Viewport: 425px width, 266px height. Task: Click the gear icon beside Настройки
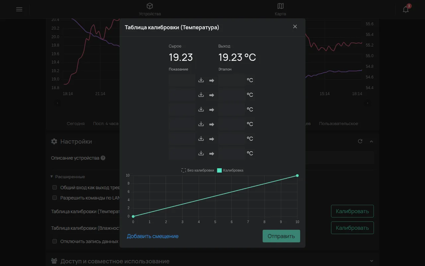tap(54, 141)
